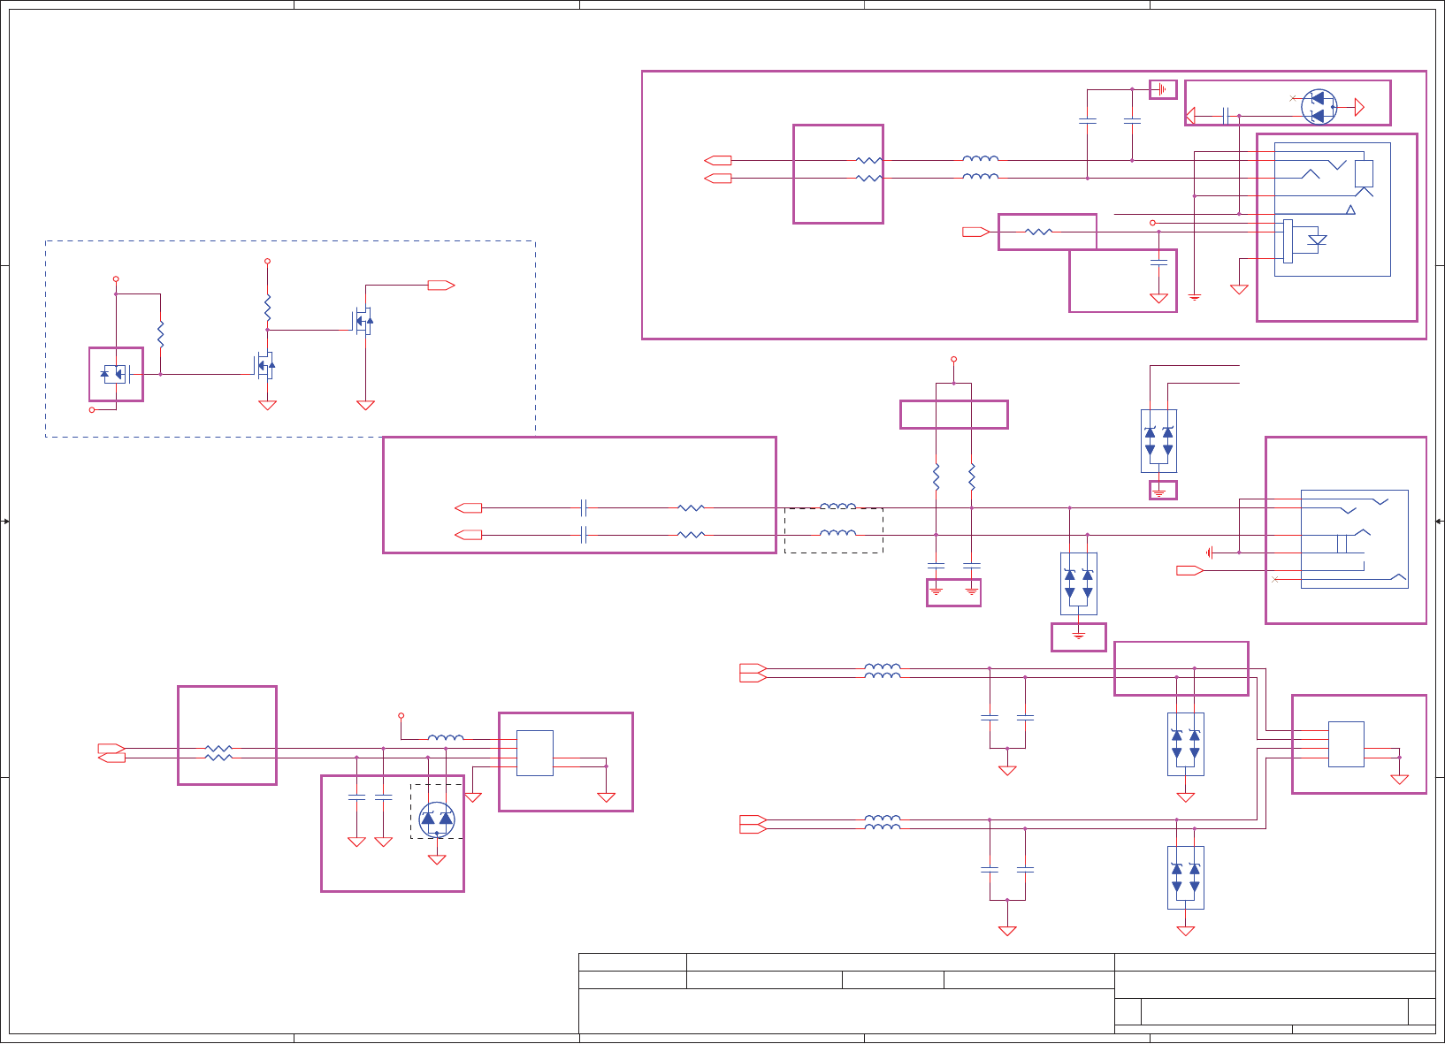Click the sideways ground symbol left of middle-right jack
The height and width of the screenshot is (1044, 1445).
pos(1209,552)
